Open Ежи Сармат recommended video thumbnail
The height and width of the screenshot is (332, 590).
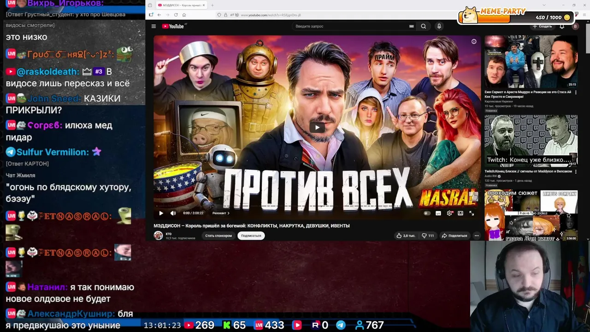point(531,62)
